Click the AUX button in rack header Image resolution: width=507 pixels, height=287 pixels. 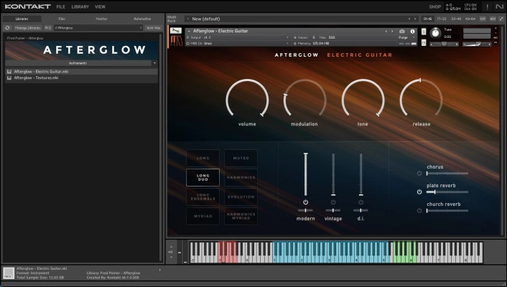coord(493,19)
